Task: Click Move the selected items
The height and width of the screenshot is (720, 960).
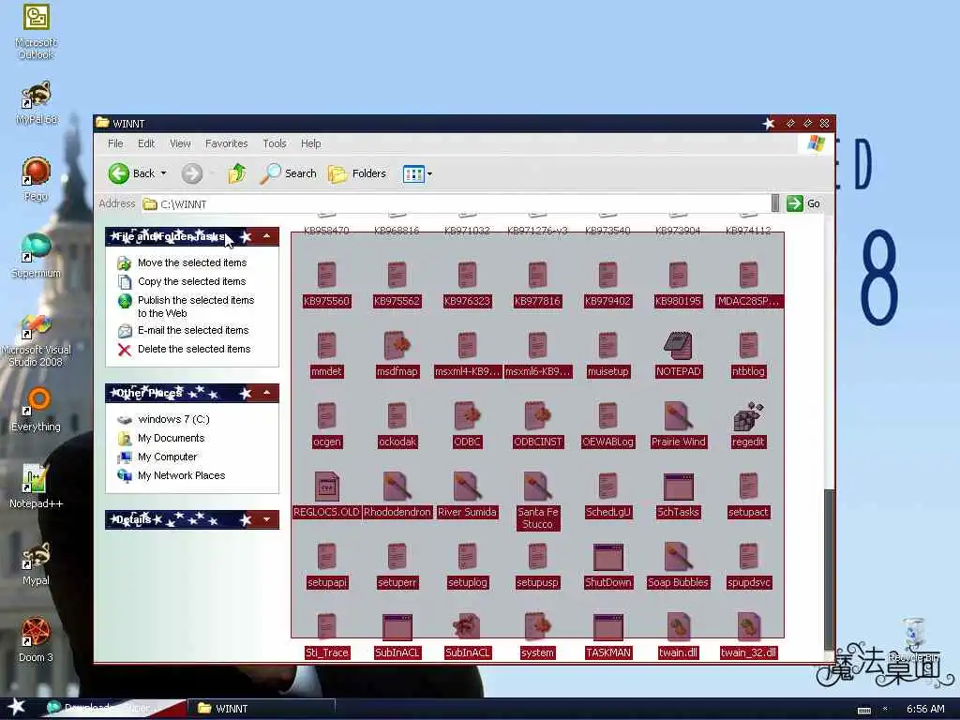Action: click(183, 262)
